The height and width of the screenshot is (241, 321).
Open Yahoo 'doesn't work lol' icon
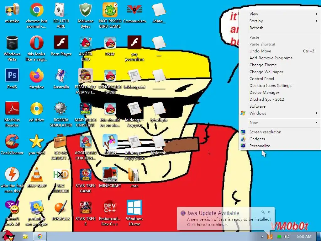click(x=12, y=207)
